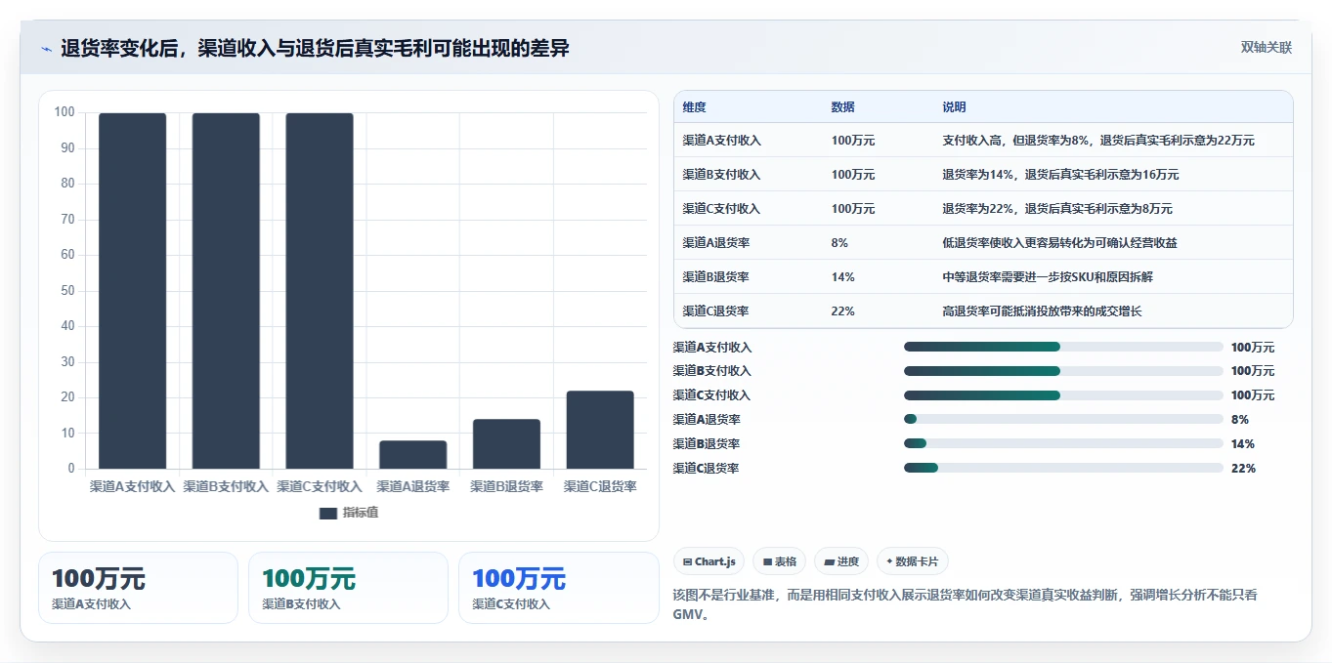
Task: Click description mentioning 真实毛利示意为8万元
Action: point(1057,209)
